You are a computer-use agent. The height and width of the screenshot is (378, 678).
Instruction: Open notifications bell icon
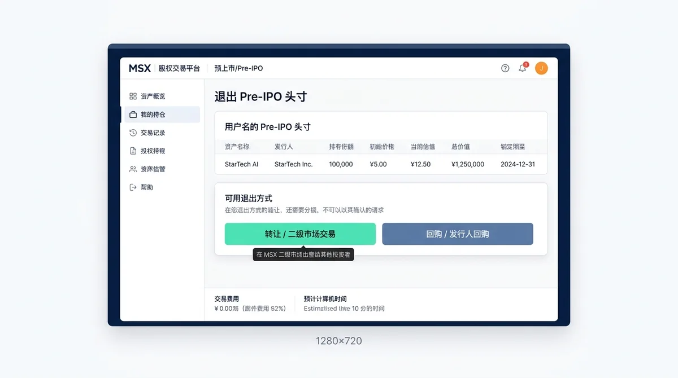523,68
